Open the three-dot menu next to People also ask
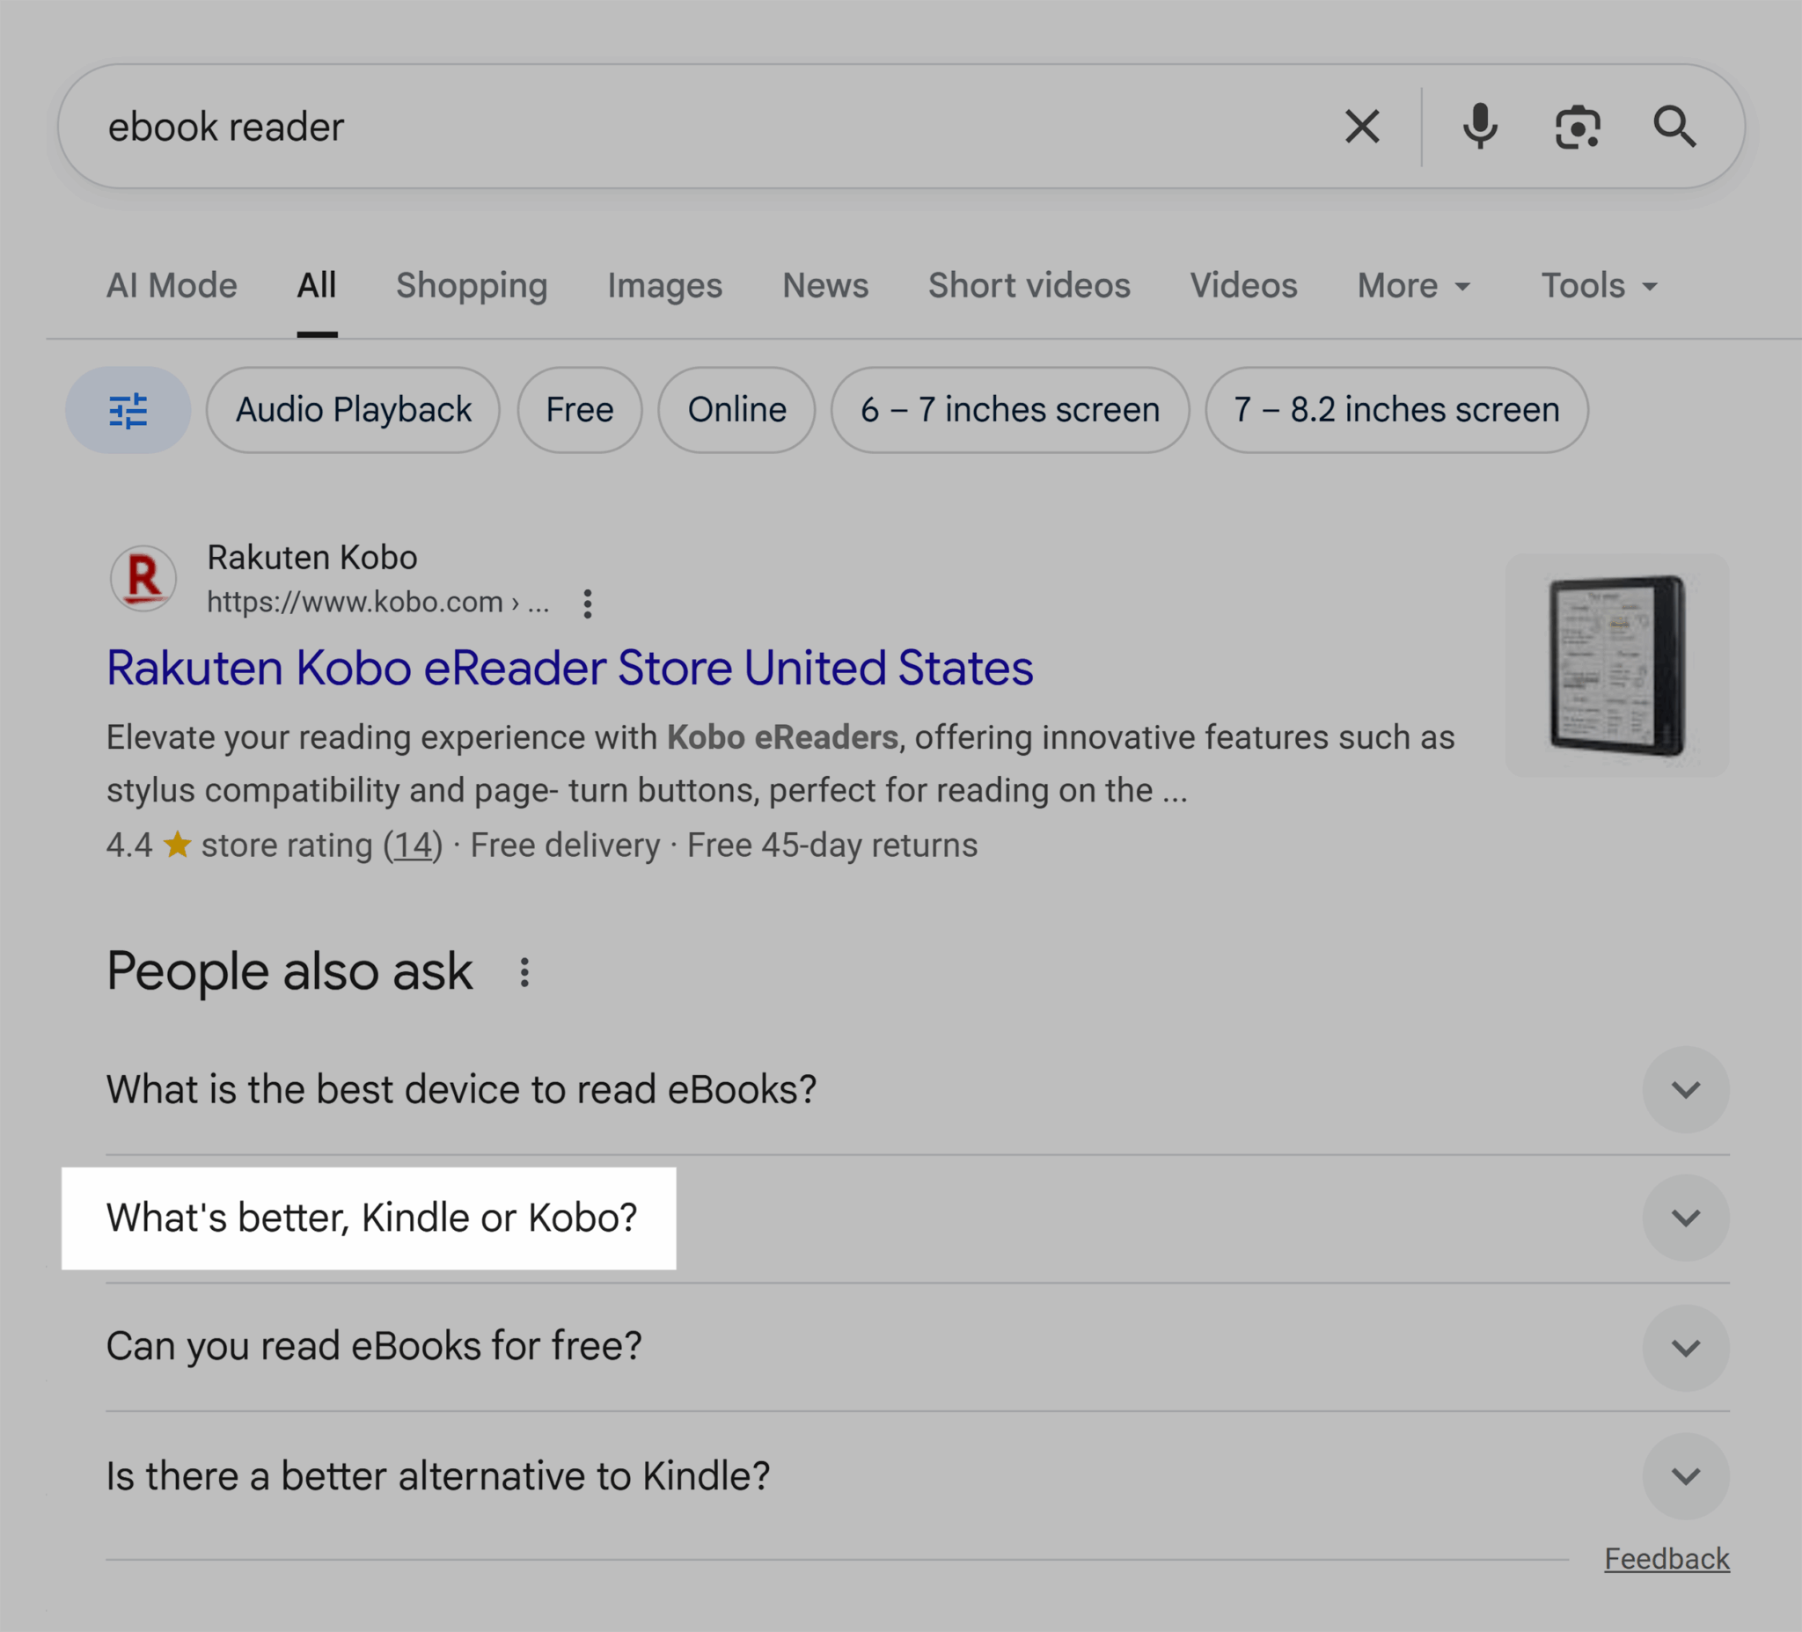The image size is (1802, 1632). click(524, 972)
